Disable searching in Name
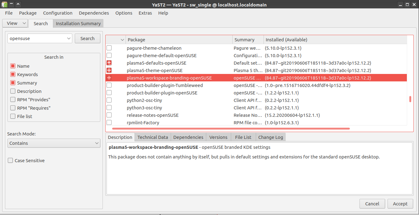 [x=13, y=66]
